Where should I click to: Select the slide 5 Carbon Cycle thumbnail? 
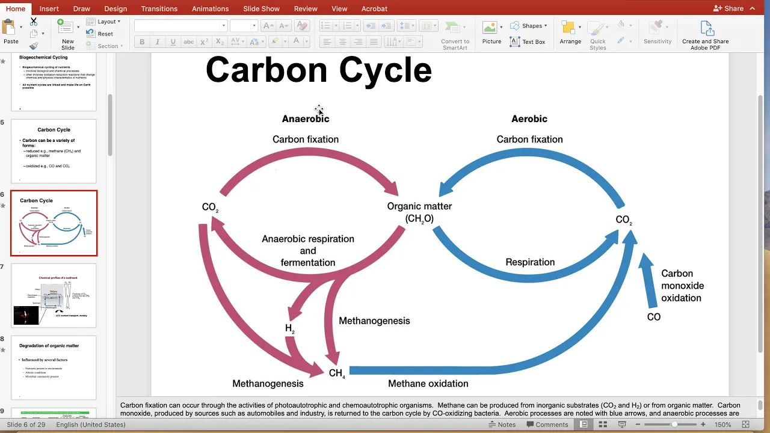click(54, 151)
